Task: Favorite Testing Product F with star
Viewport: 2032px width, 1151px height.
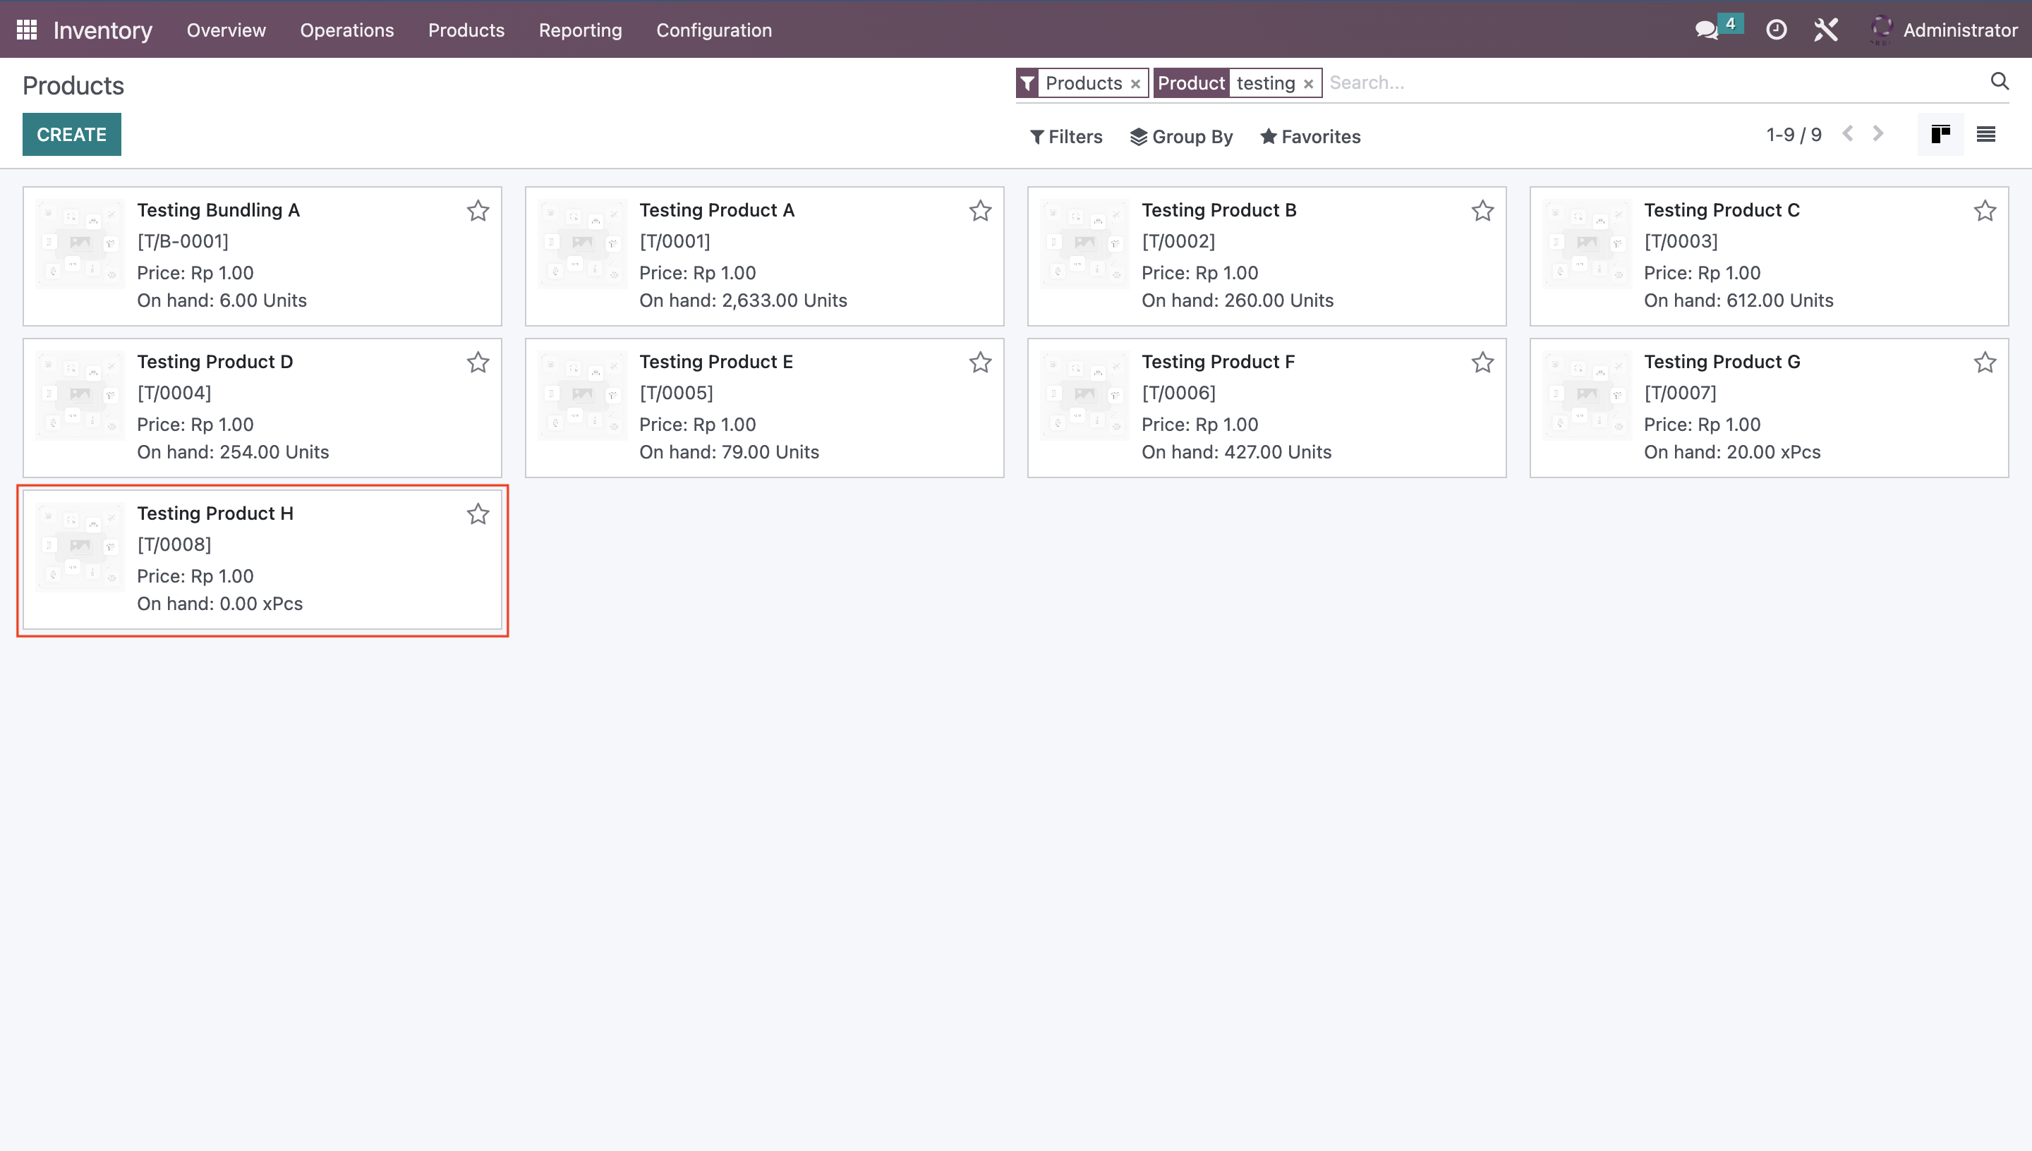Action: coord(1482,363)
